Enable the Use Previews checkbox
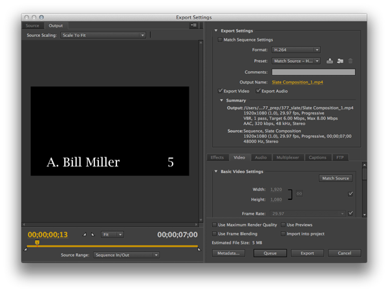 click(x=283, y=225)
